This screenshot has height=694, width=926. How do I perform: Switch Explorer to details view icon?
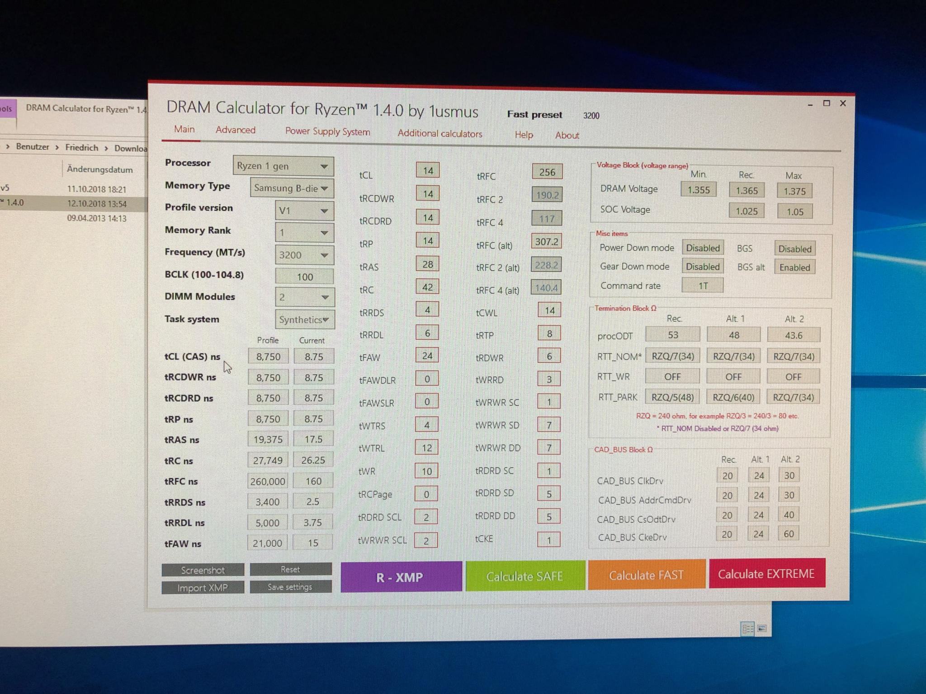coord(747,628)
